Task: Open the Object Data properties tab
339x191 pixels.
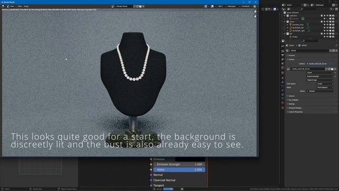Action: [x=282, y=99]
